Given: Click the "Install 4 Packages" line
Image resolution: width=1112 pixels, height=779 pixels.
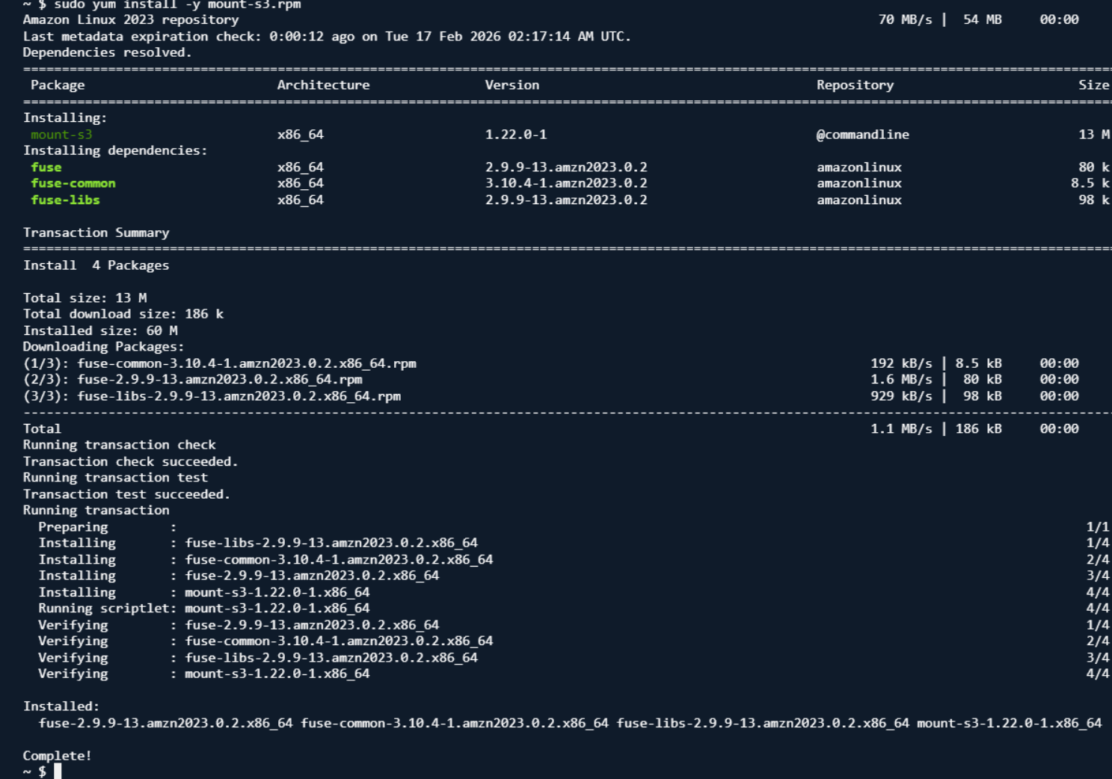Looking at the screenshot, I should [96, 265].
